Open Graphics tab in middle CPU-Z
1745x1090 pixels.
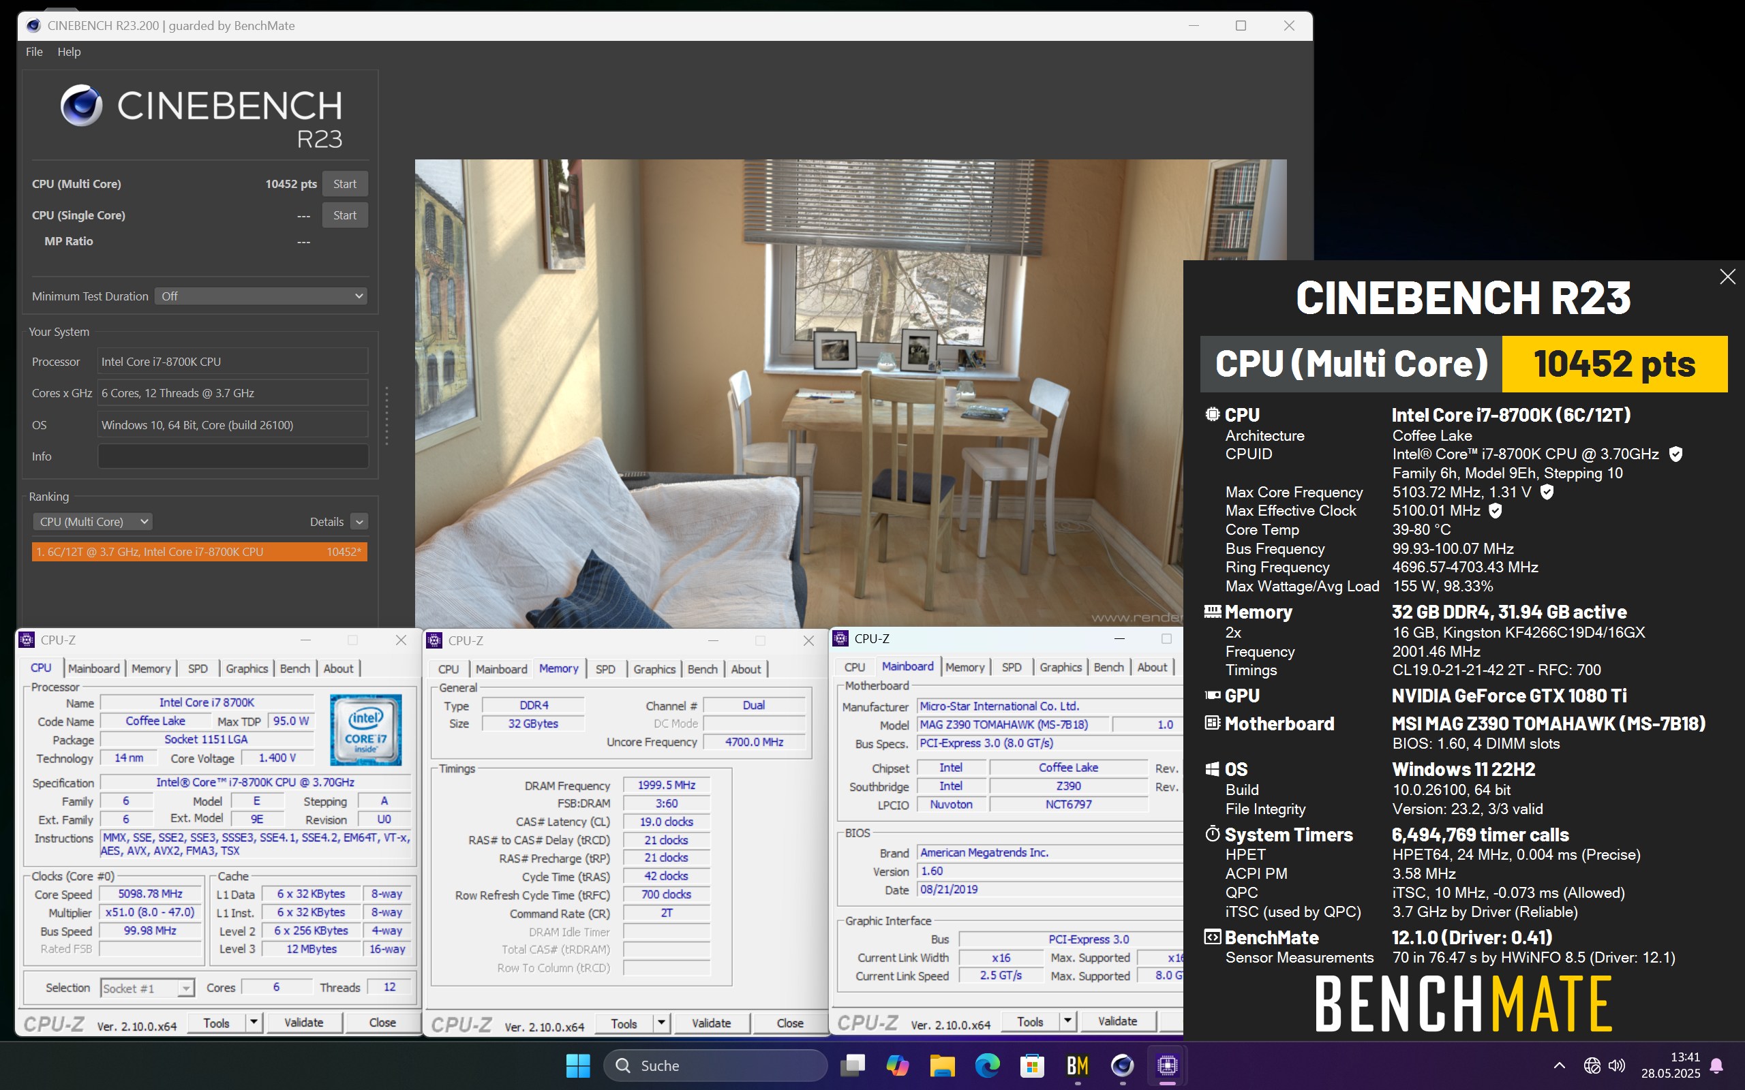click(x=654, y=669)
